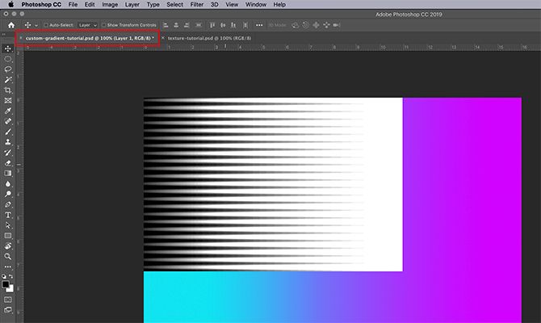
Task: Select the Eraser tool
Action: click(8, 163)
